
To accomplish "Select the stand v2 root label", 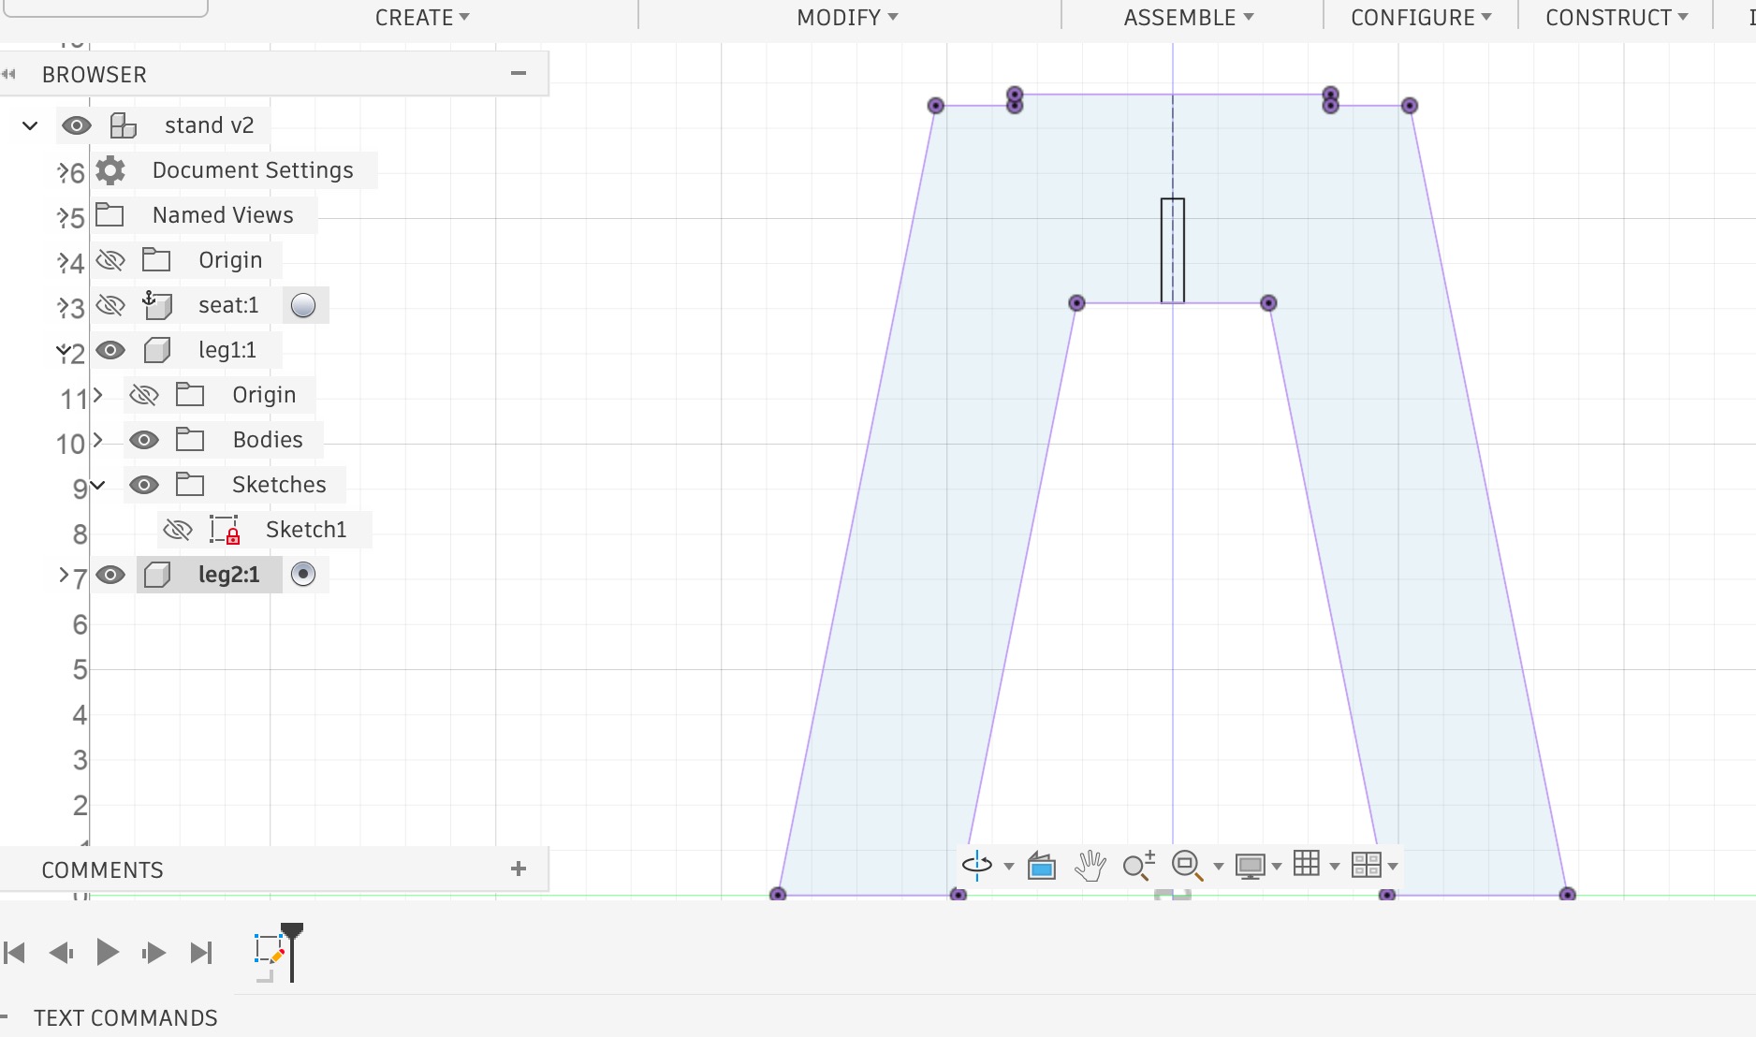I will coord(209,125).
